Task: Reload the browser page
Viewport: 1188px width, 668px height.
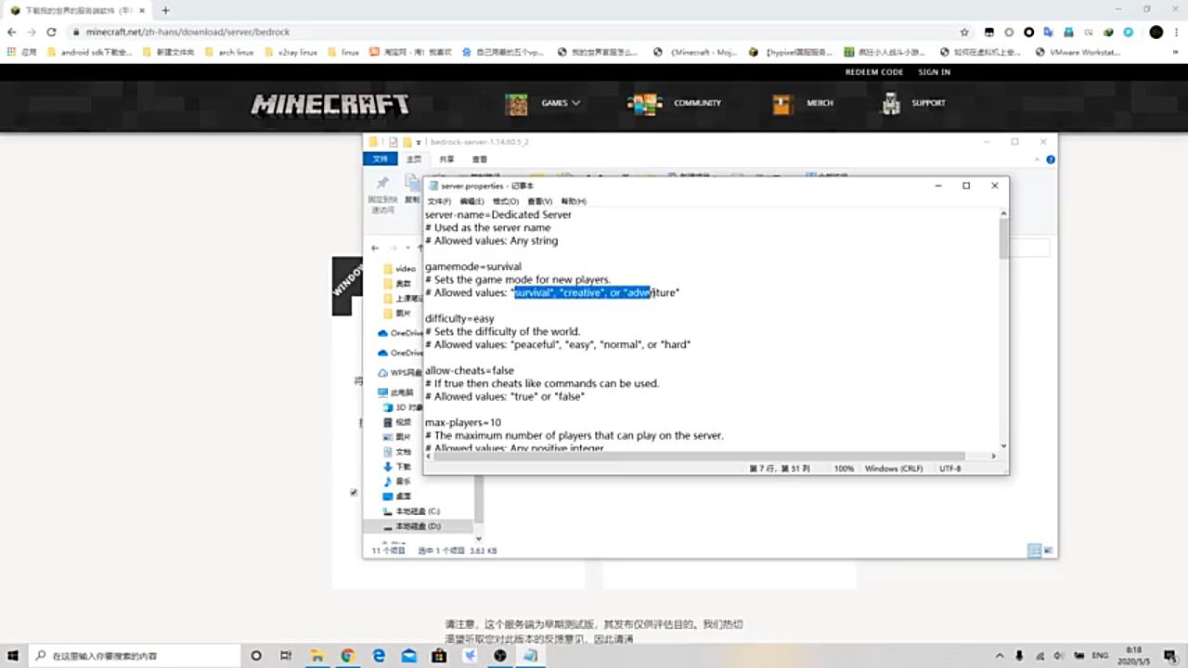Action: [50, 32]
